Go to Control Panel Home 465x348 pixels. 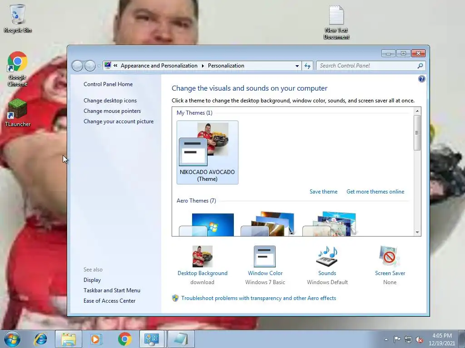pyautogui.click(x=108, y=84)
